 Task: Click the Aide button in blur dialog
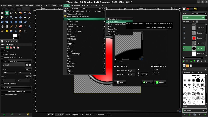coord(120,82)
